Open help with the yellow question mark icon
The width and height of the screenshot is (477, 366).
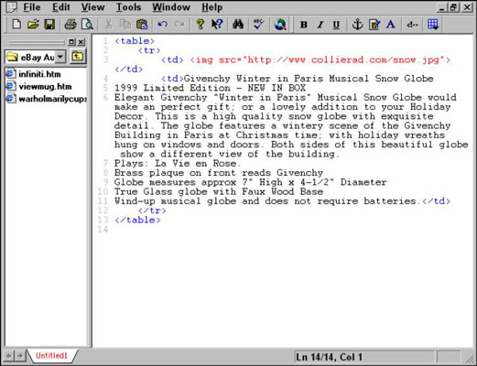pyautogui.click(x=201, y=24)
